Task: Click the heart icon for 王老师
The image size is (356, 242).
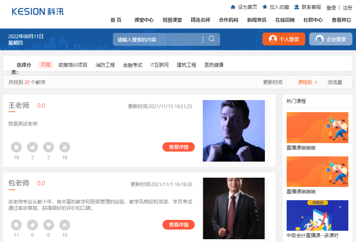Action: click(48, 147)
